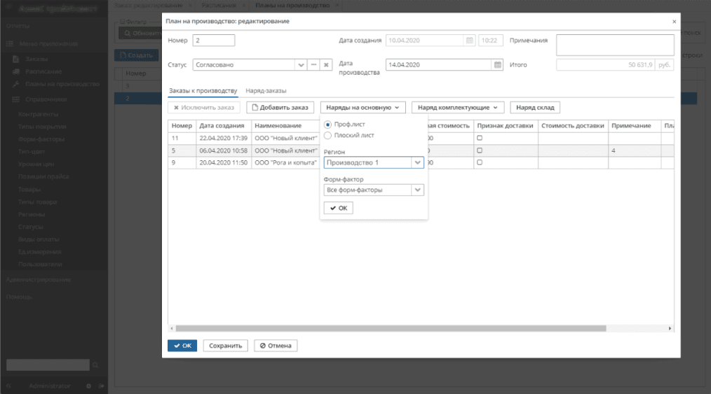Open Расписание top tab
711x394 pixels.
219,6
